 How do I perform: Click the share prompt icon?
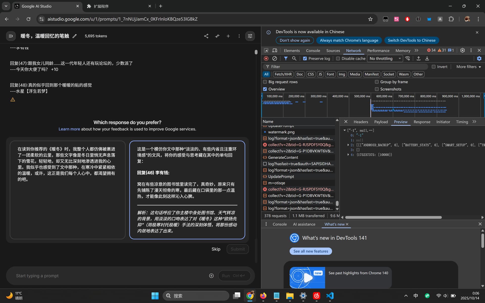point(206,36)
